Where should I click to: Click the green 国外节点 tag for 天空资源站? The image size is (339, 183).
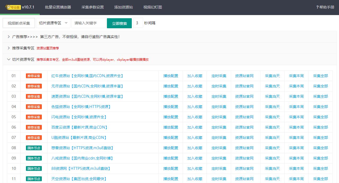(34, 179)
